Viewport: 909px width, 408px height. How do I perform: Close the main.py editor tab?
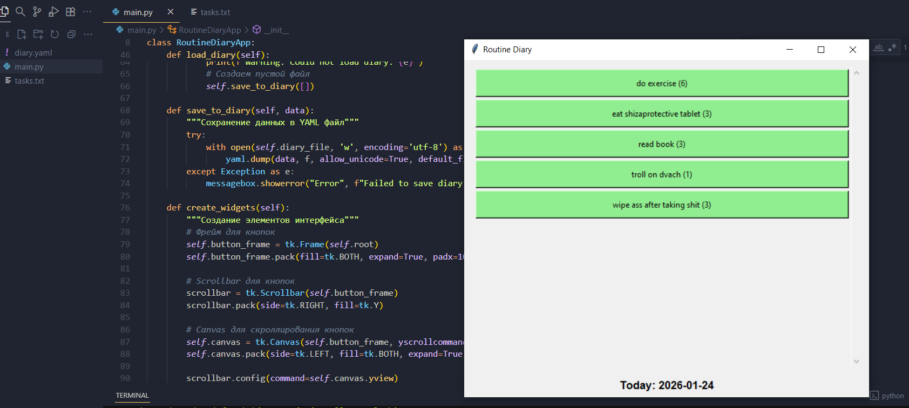tap(171, 12)
